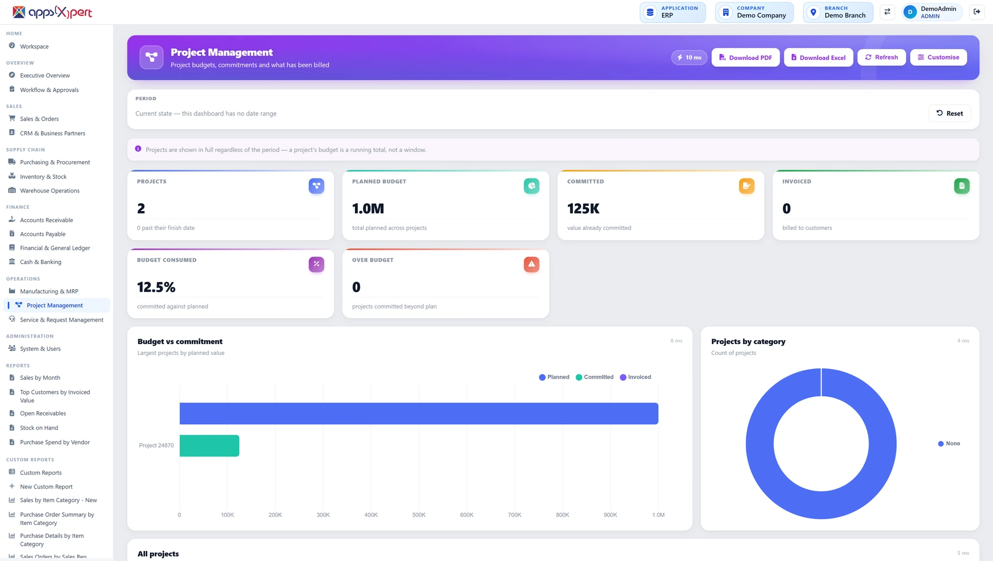Click the teal Committed bar for Project 24870
993x561 pixels.
(209, 446)
